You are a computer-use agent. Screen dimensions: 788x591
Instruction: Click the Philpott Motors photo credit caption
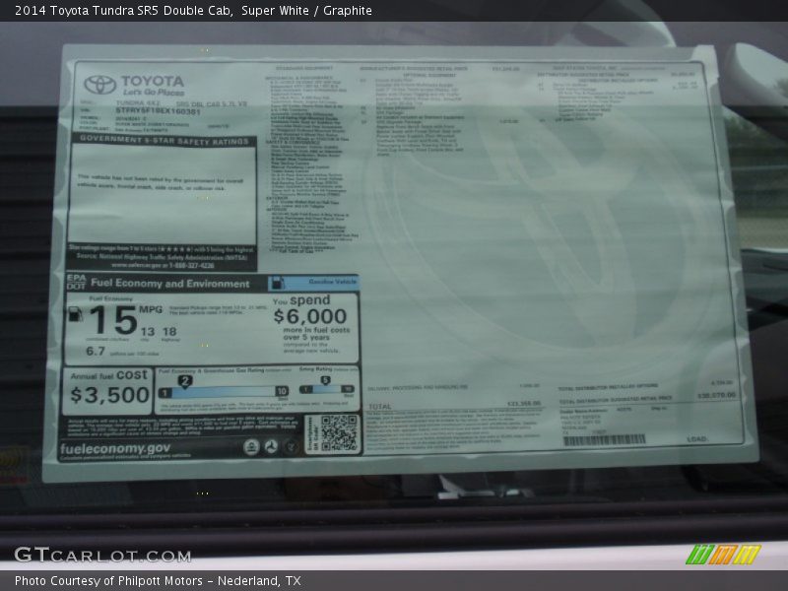pos(158,581)
